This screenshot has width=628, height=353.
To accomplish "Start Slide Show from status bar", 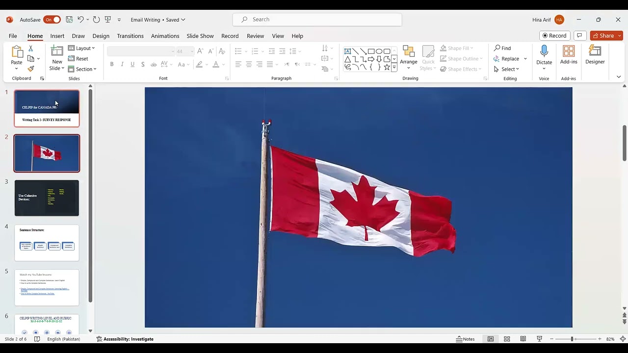I will tap(539, 339).
